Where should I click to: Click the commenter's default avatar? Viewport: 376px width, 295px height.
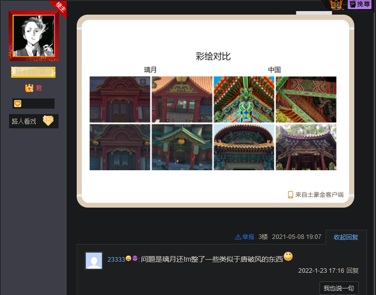coord(94,260)
